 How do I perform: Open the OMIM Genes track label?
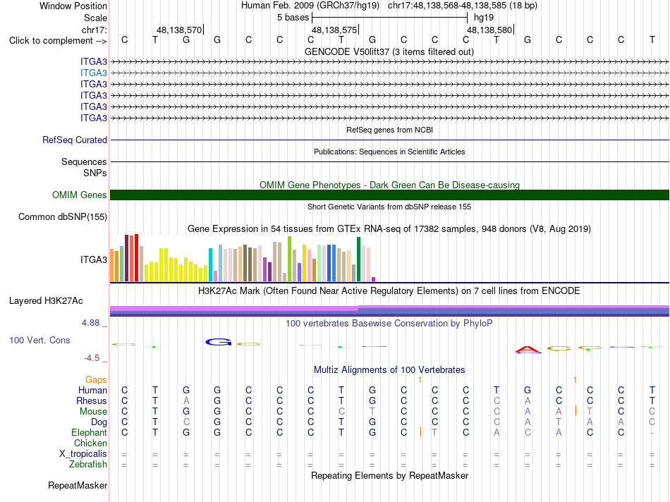(80, 195)
